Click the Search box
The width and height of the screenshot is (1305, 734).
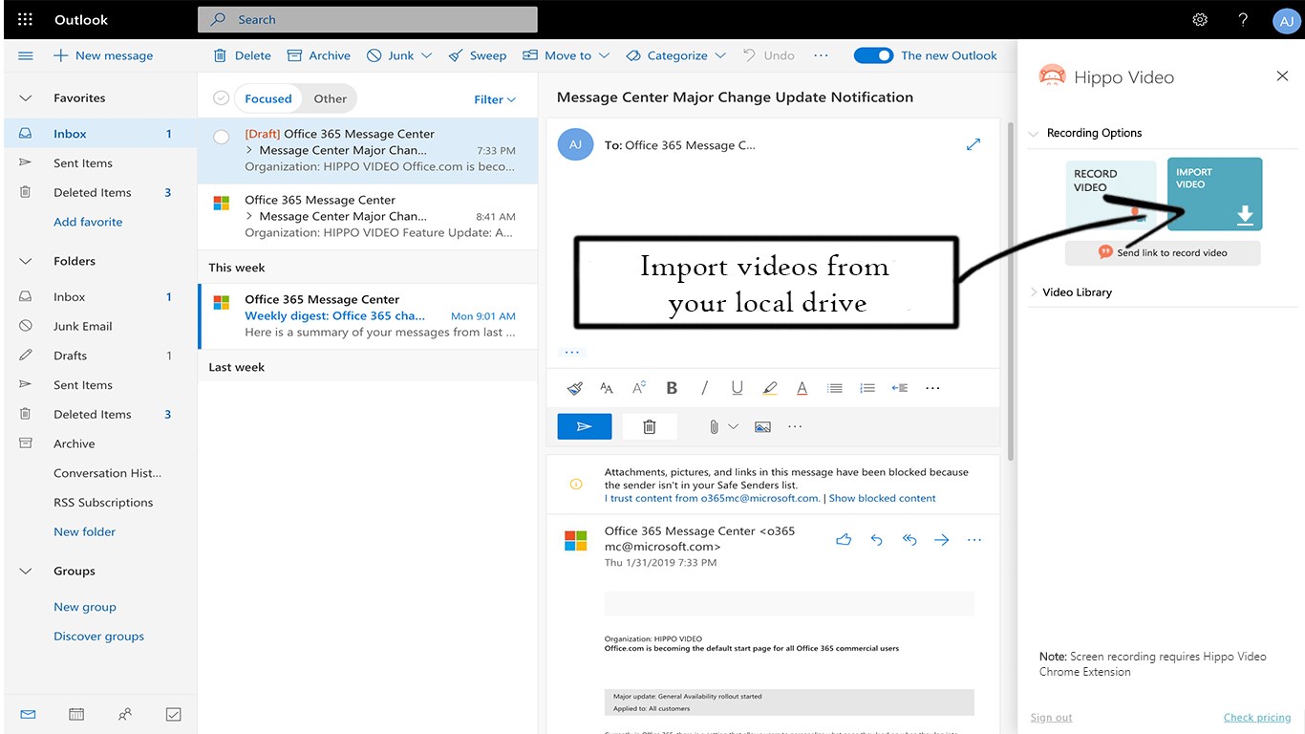point(368,19)
